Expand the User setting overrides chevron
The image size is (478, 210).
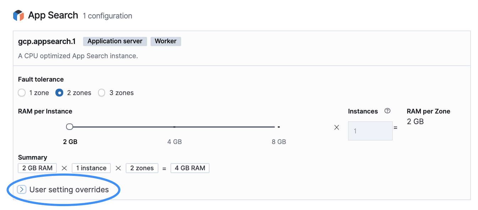[22, 190]
